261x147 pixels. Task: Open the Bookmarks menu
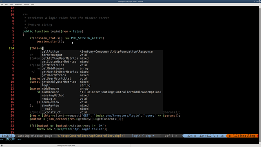pos(18,4)
